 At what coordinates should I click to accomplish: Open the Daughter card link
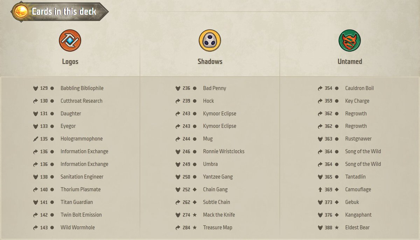pos(71,114)
